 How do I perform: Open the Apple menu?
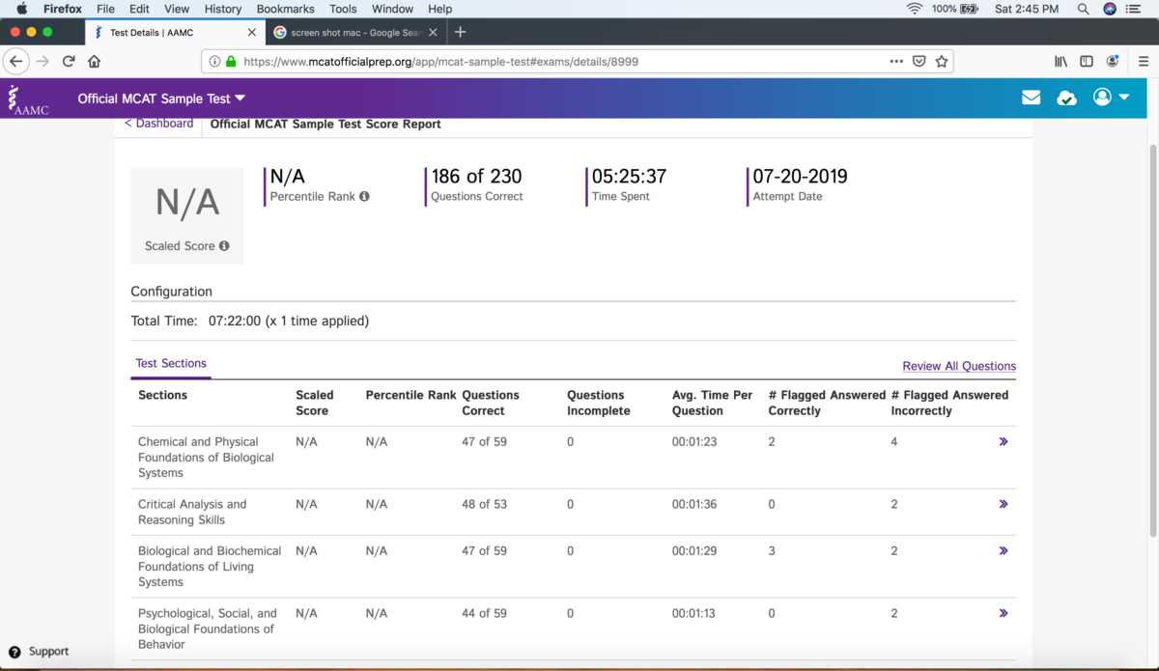21,9
